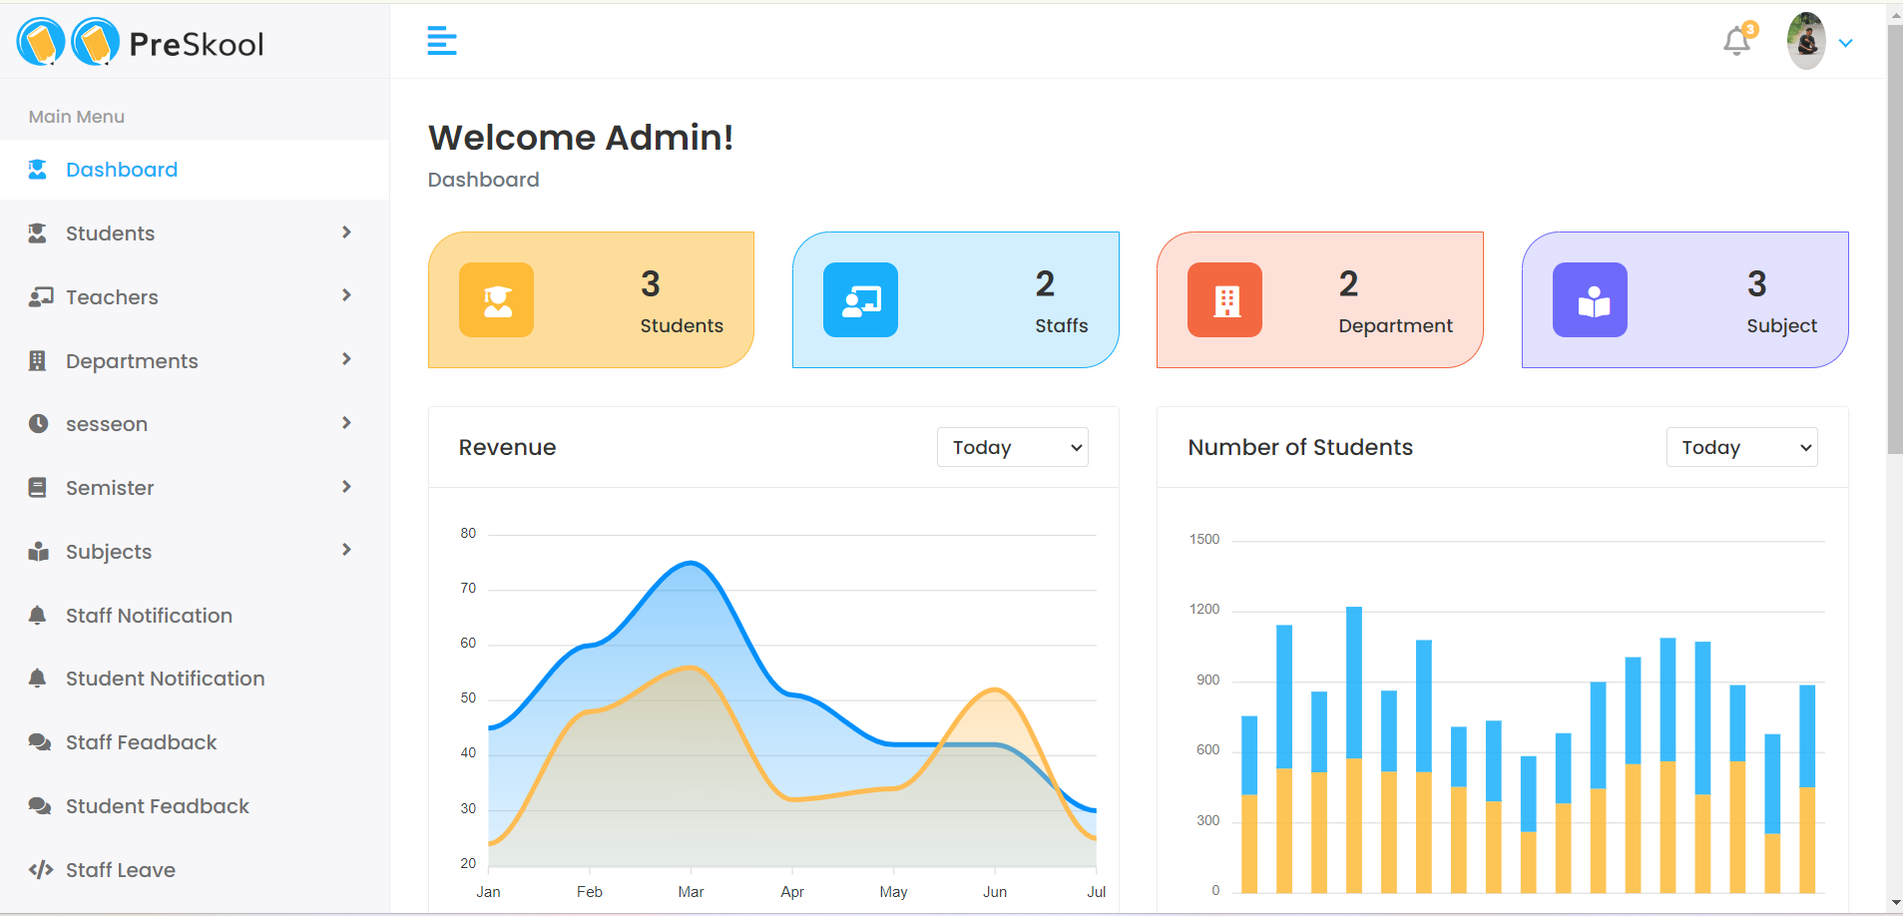Click the Staff Feadback chat bubble icon

(38, 741)
